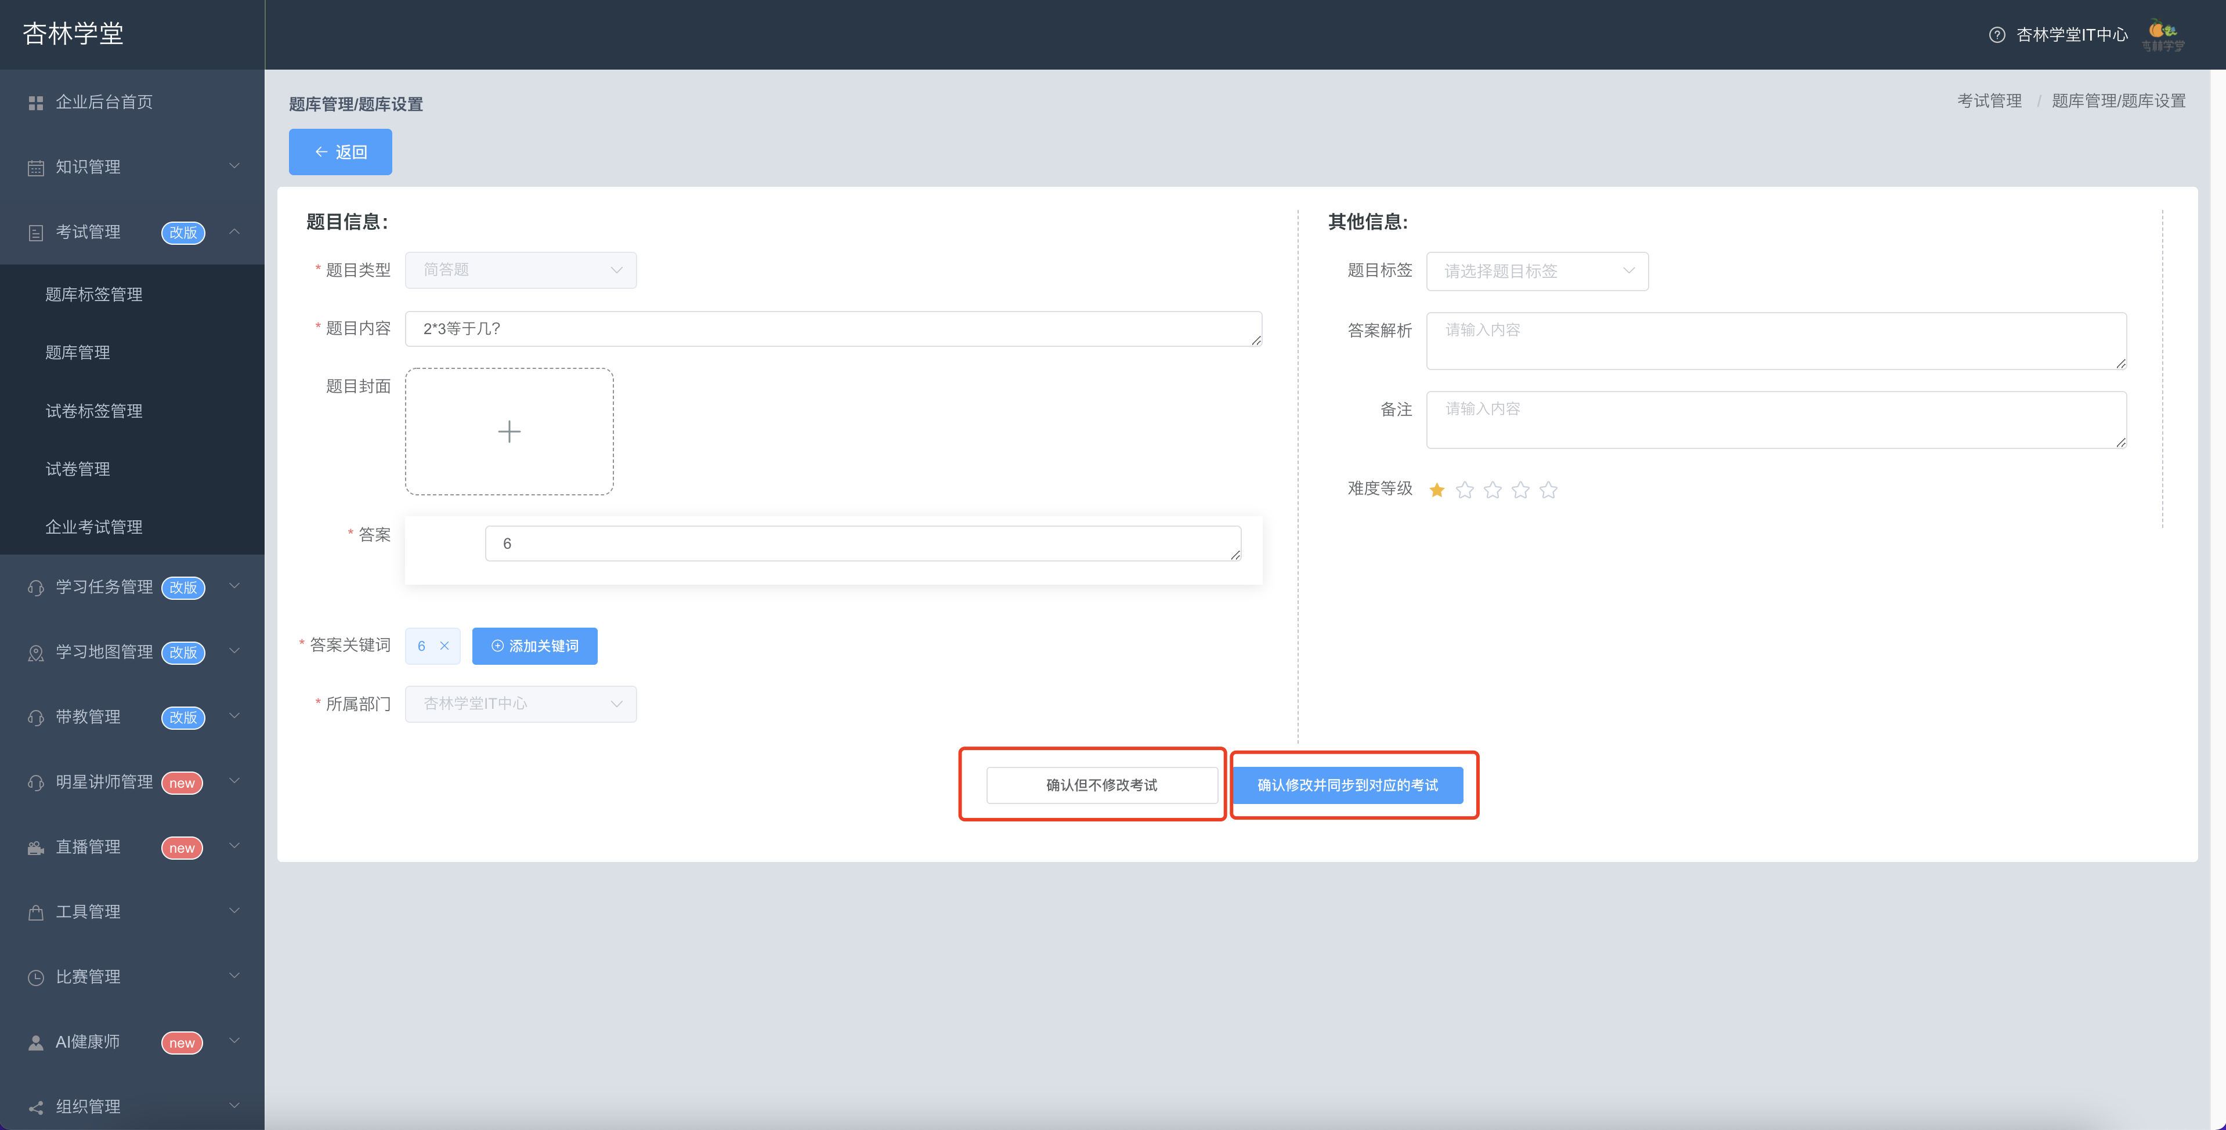This screenshot has height=1130, width=2226.
Task: Click the 学习任务管理 headset icon
Action: coord(35,588)
